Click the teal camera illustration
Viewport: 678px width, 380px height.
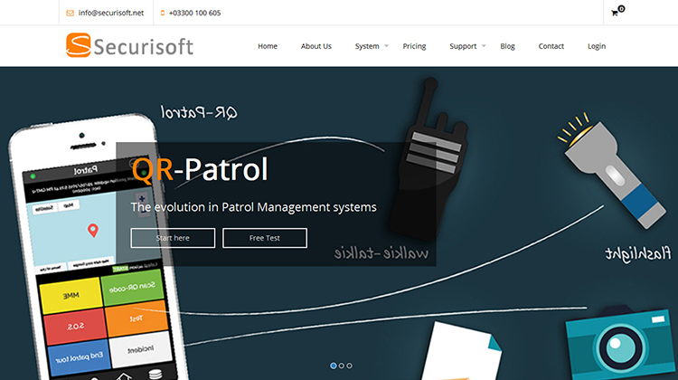pyautogui.click(x=621, y=344)
